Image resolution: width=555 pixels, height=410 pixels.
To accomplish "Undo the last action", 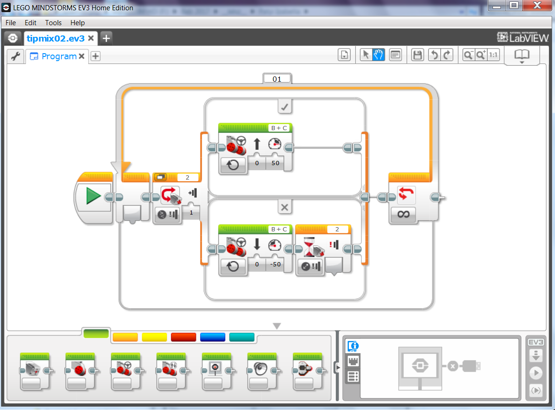I will [434, 55].
